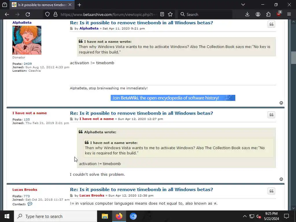Open a new browser tab
This screenshot has width=296, height=222.
[79, 5]
